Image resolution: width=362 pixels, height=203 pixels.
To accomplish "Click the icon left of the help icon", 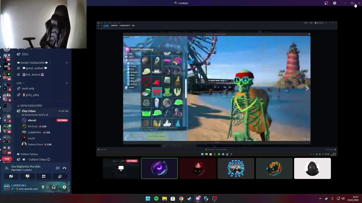I will click(x=326, y=3).
